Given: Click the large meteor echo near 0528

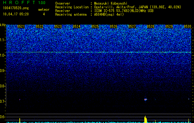Looking at the screenshot, I should (x=146, y=99).
